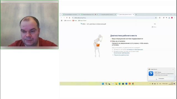
Task: Open the red round app on taskbar
Action: [x=130, y=84]
